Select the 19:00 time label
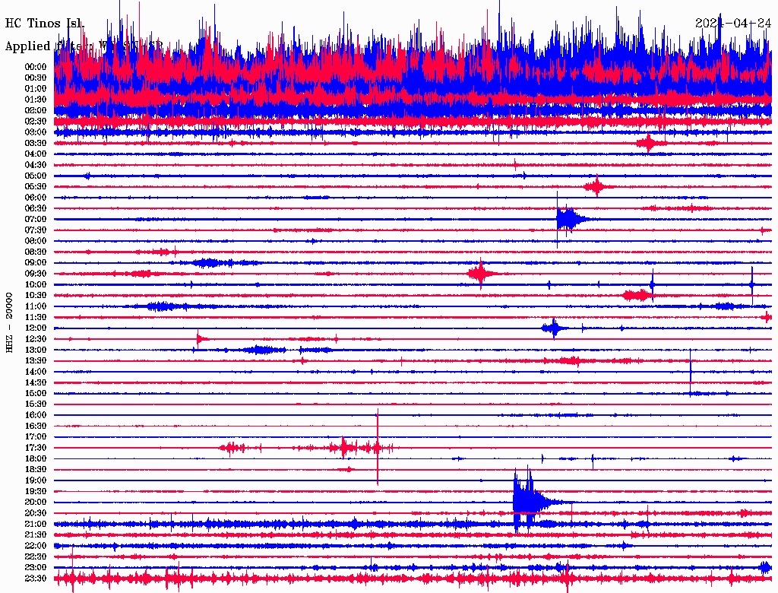 [x=36, y=480]
